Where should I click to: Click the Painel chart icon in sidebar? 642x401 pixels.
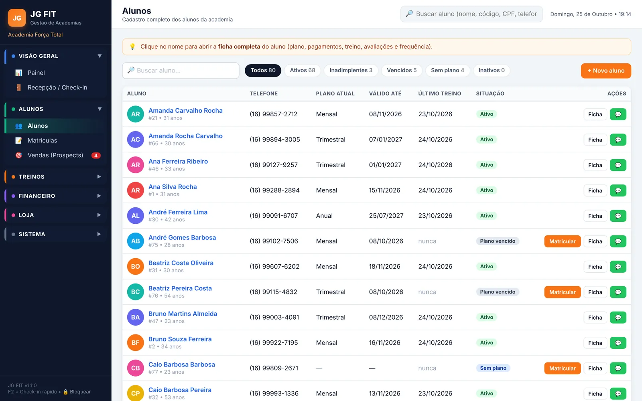tap(19, 73)
